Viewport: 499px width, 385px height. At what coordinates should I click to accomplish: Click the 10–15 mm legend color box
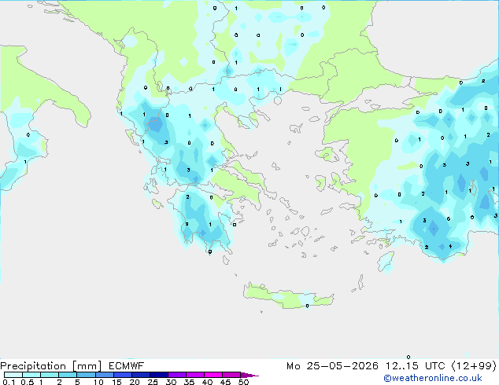pyautogui.click(x=105, y=375)
